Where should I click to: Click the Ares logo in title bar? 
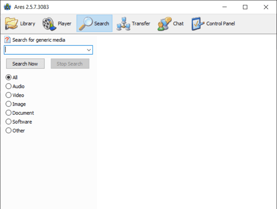coord(8,7)
